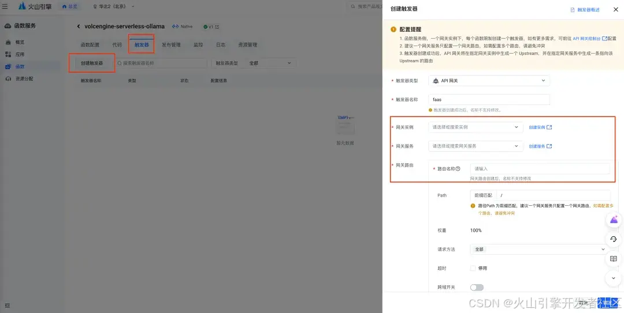The width and height of the screenshot is (624, 313).
Task: Click the 创建触发器 button
Action: tap(92, 63)
